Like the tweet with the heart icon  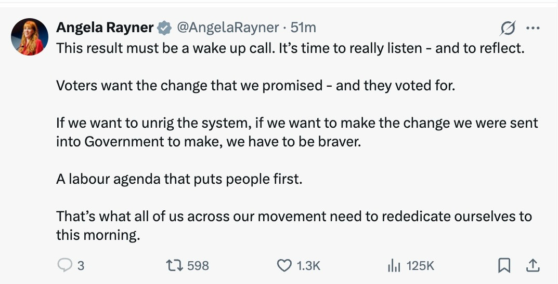tap(284, 266)
